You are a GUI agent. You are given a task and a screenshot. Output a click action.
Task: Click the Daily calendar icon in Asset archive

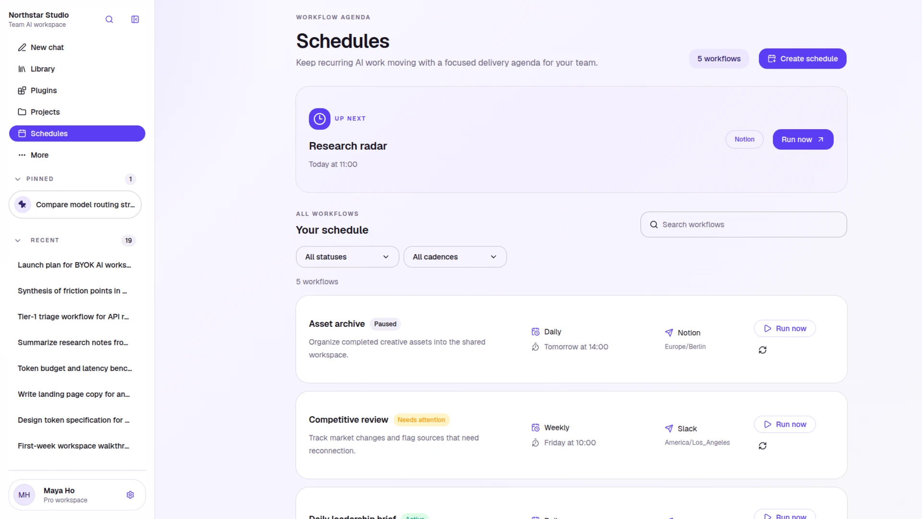click(x=535, y=332)
